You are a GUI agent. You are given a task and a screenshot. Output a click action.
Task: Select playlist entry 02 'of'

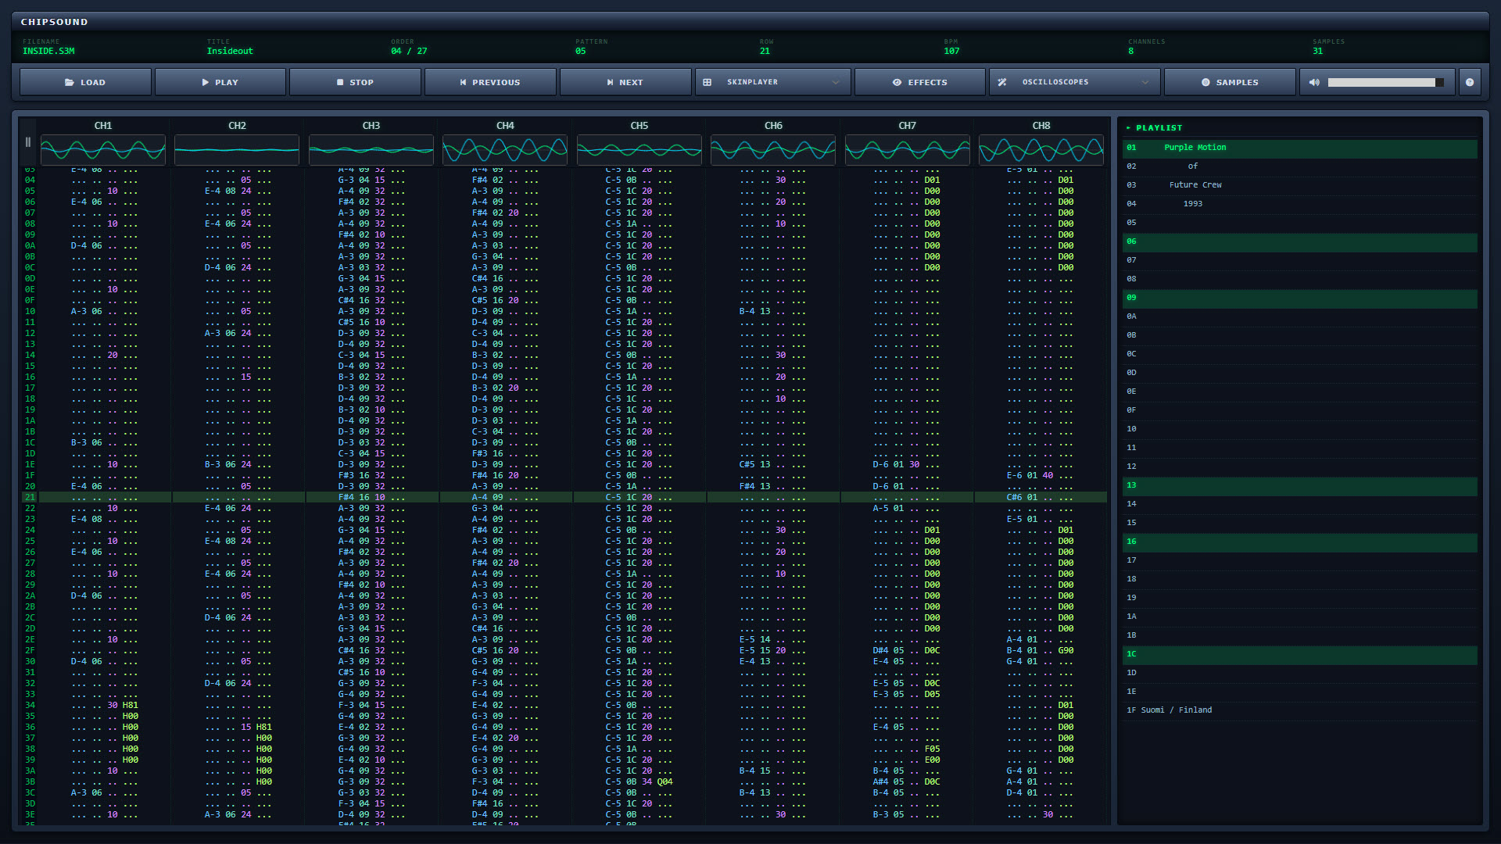[1300, 166]
